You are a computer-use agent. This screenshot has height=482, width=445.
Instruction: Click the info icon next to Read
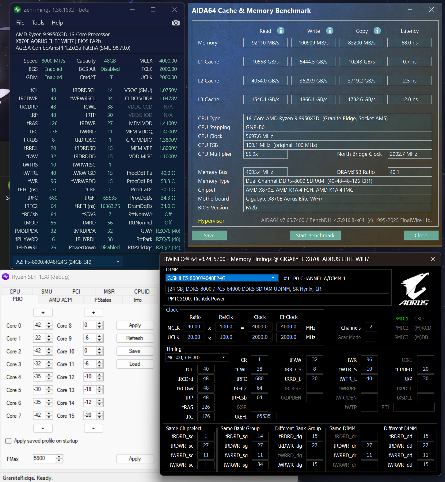click(281, 31)
